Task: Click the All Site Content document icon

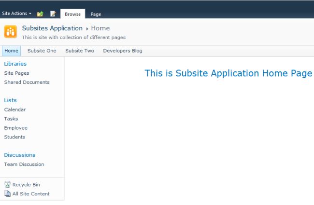Action: pos(7,193)
